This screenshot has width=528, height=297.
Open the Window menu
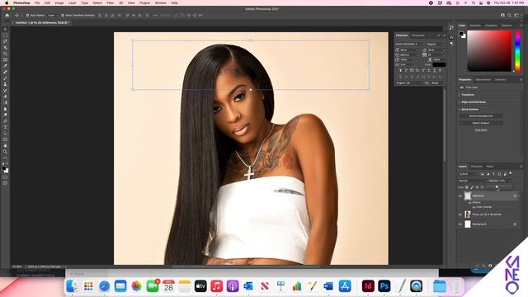pos(161,2)
